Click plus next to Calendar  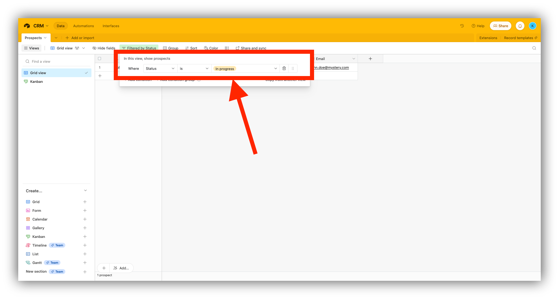tap(85, 219)
